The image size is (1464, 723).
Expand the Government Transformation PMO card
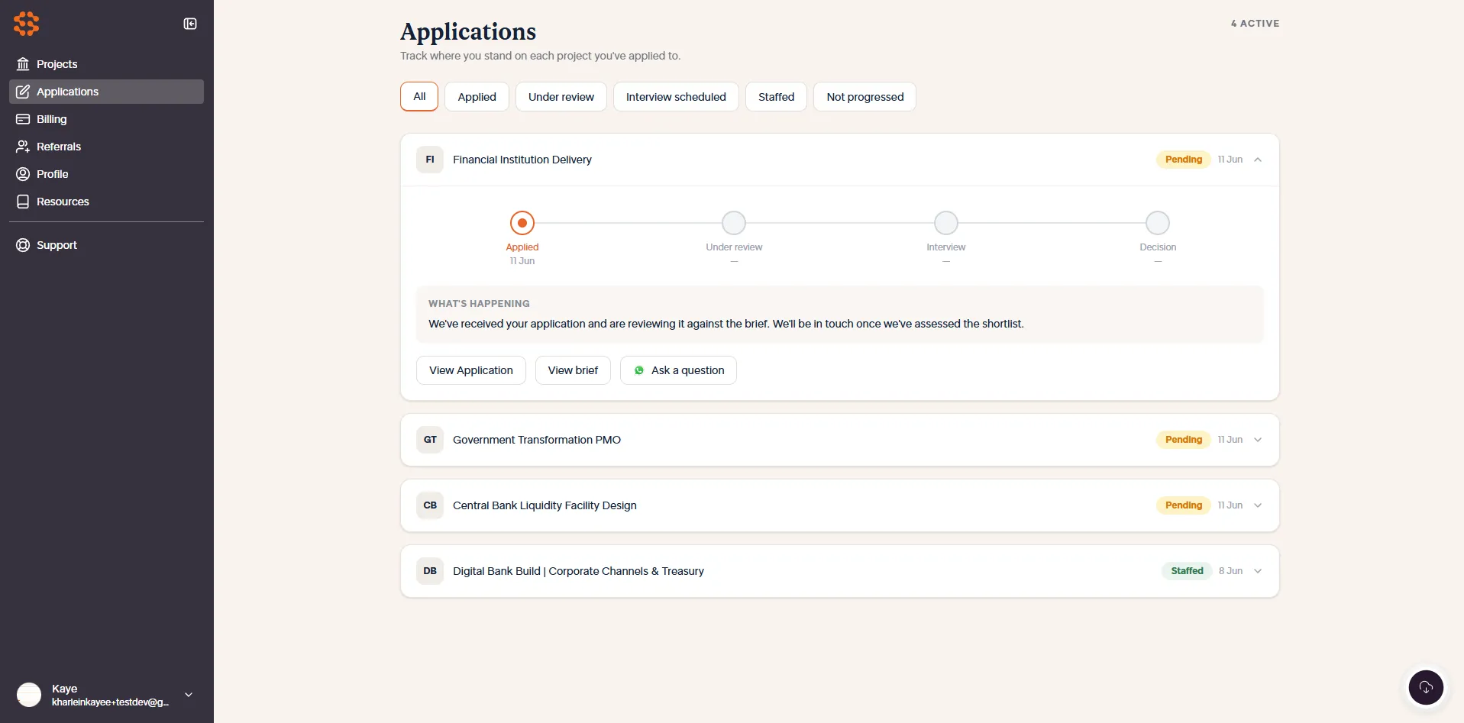(x=1258, y=440)
